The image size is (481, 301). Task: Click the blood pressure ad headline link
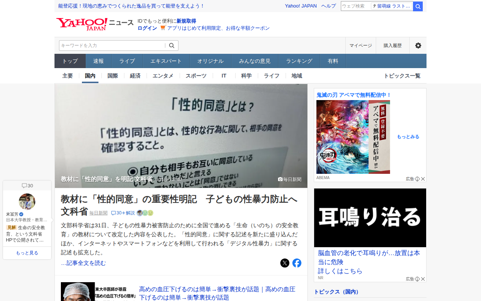[217, 293]
